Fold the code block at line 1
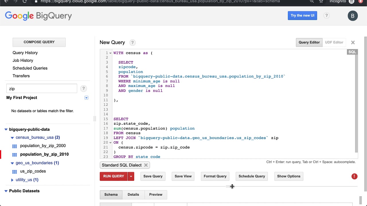The image size is (367, 206). (110, 53)
